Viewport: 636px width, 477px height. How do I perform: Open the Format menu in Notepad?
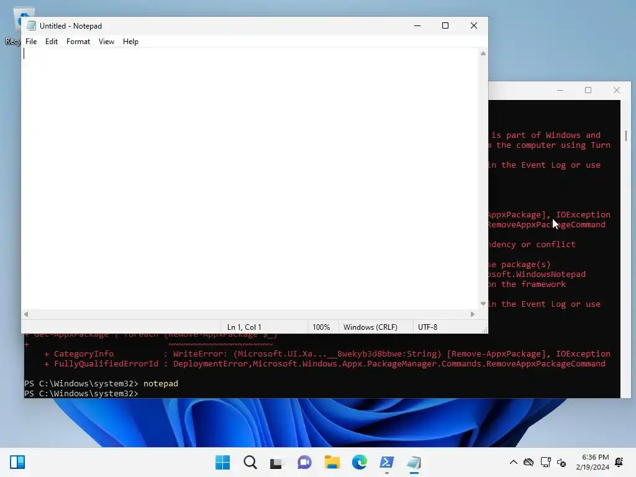78,42
